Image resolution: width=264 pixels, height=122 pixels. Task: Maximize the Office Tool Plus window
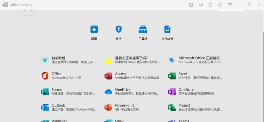250,5
